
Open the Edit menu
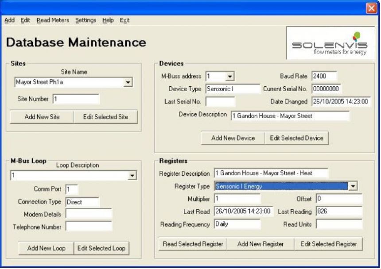(25, 20)
